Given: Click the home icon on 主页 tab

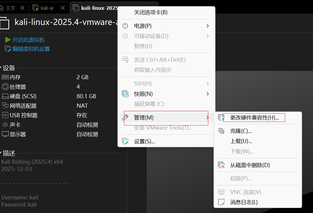Looking at the screenshot, I should [x=1, y=8].
